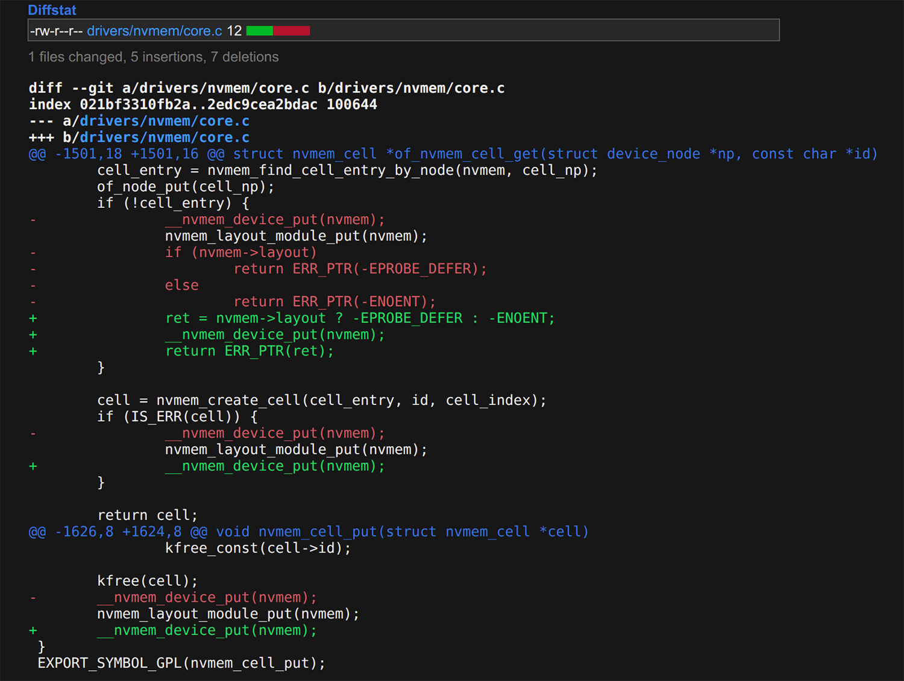Click the "kfree(cell);" line
Screen dimensions: 904x681
click(148, 581)
